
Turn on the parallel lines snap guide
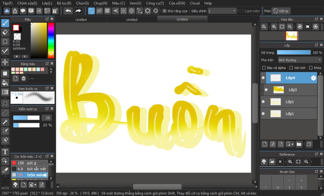[x=99, y=11]
